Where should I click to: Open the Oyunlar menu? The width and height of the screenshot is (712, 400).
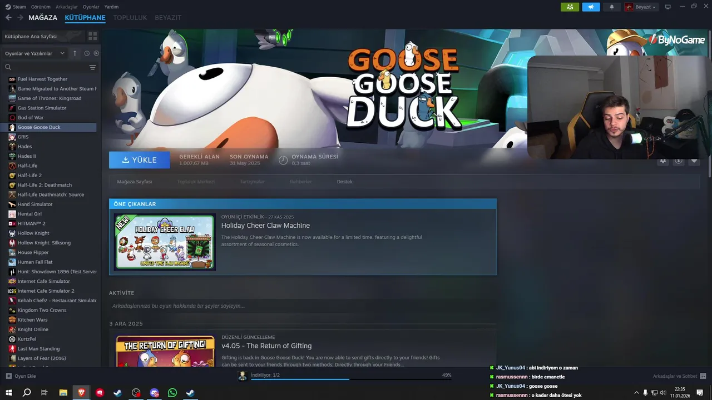[x=91, y=7]
